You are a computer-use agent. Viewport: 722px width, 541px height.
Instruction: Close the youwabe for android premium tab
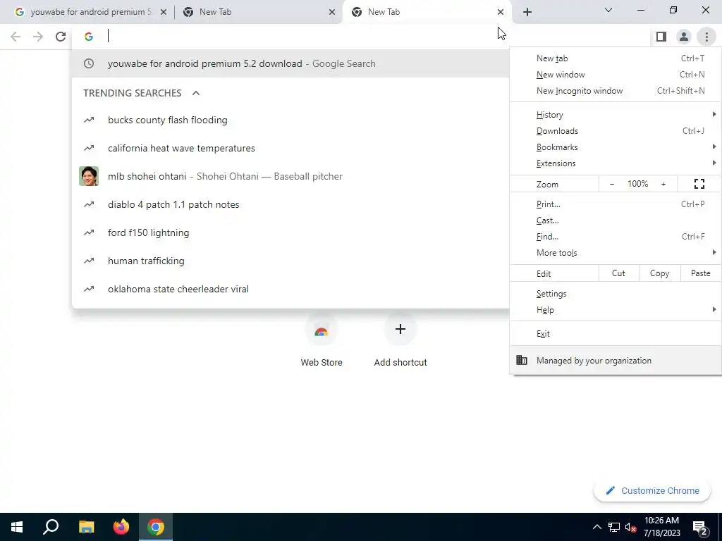coord(163,12)
